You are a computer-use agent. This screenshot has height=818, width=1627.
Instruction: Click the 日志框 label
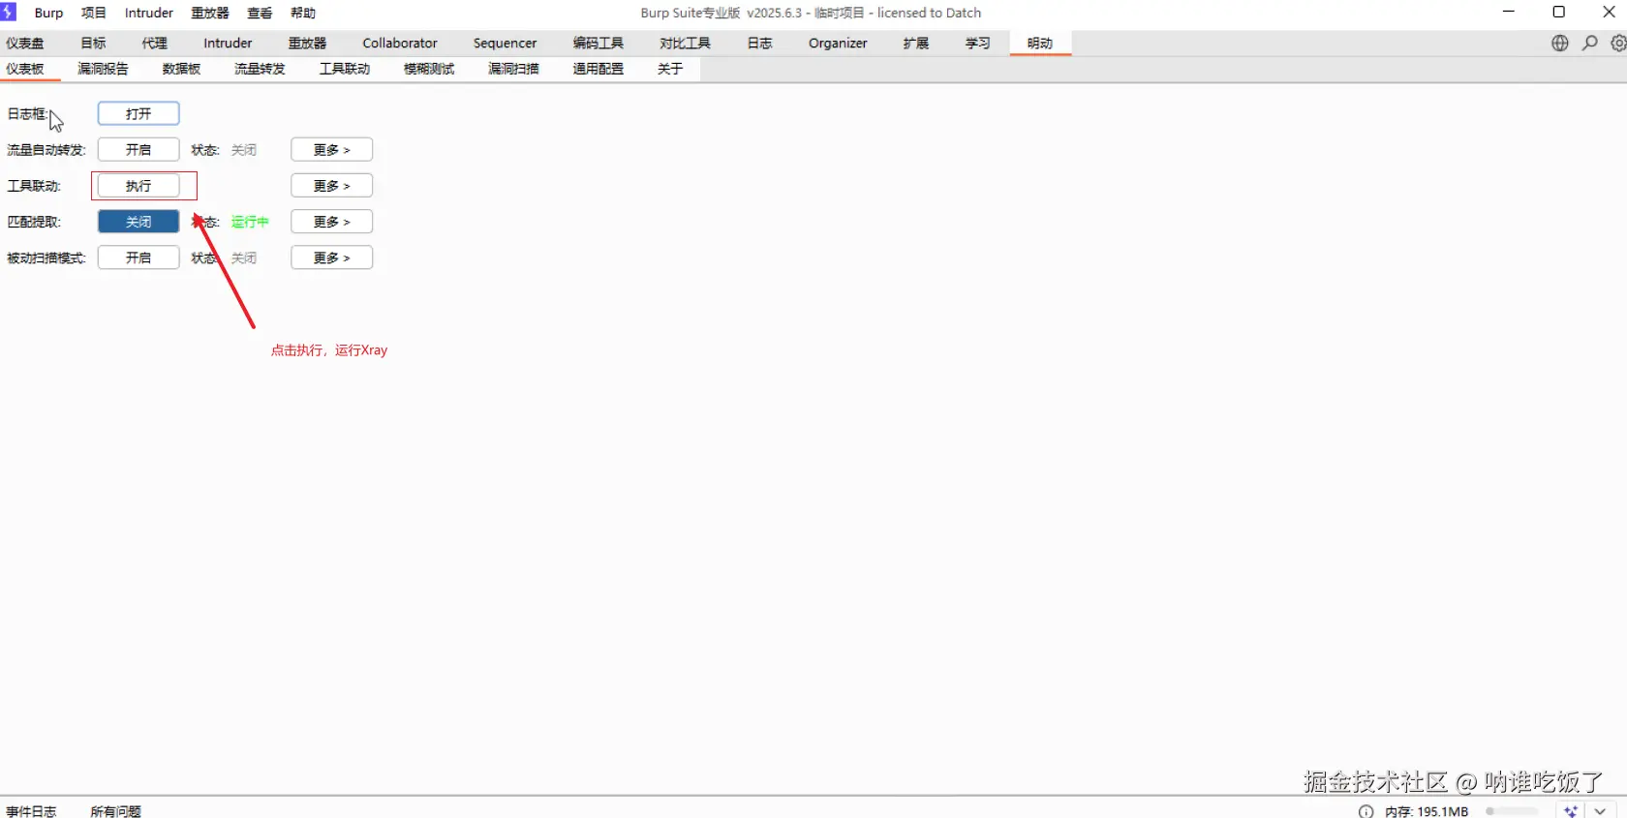[27, 113]
